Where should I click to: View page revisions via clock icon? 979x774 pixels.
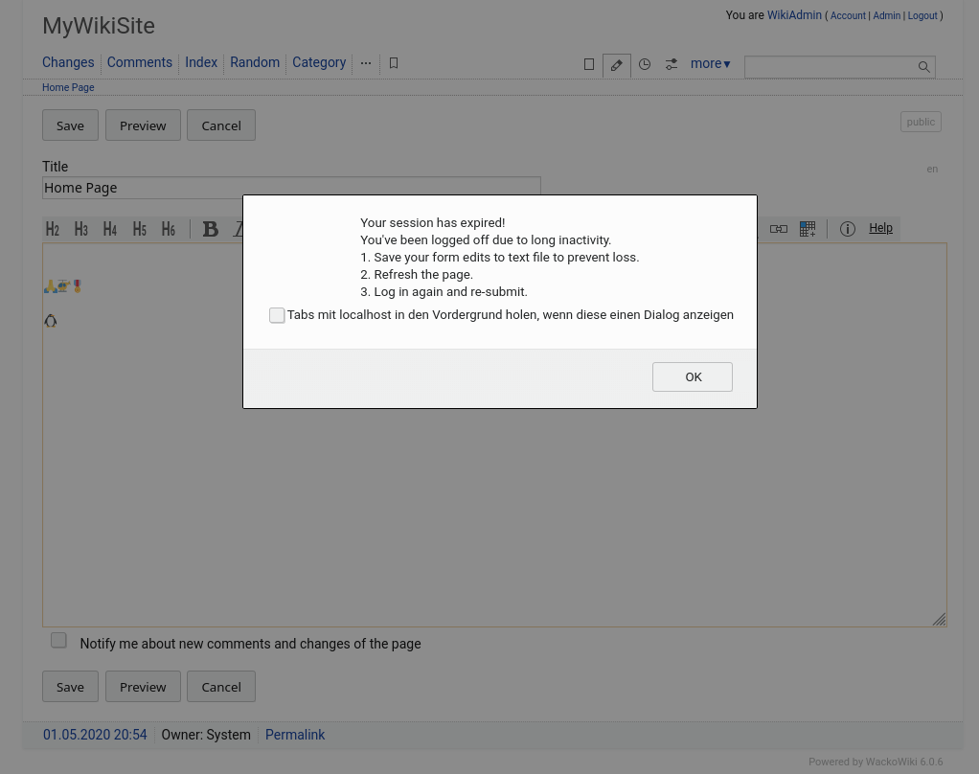point(645,64)
